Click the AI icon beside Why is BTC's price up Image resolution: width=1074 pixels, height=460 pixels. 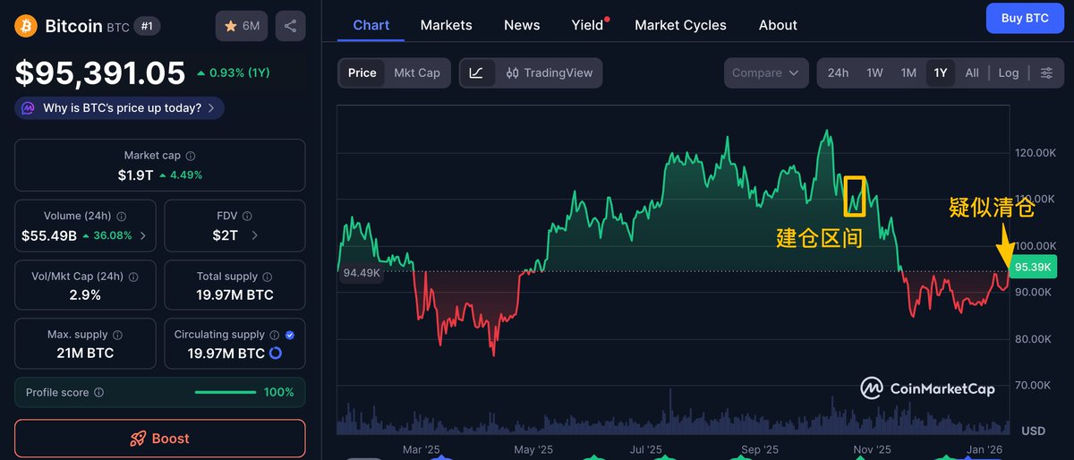29,108
